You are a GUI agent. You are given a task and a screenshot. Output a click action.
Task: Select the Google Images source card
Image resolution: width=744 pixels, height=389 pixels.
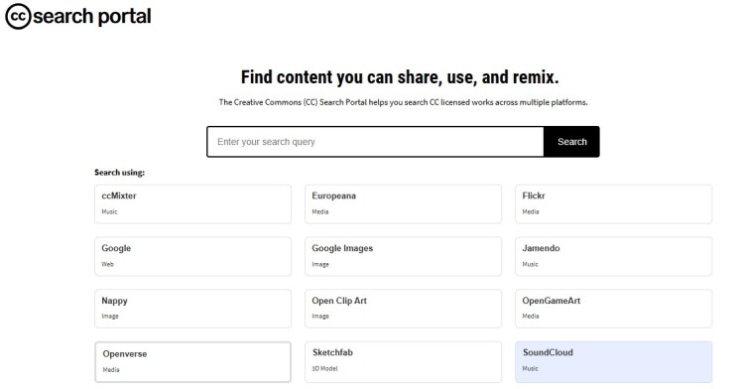403,256
